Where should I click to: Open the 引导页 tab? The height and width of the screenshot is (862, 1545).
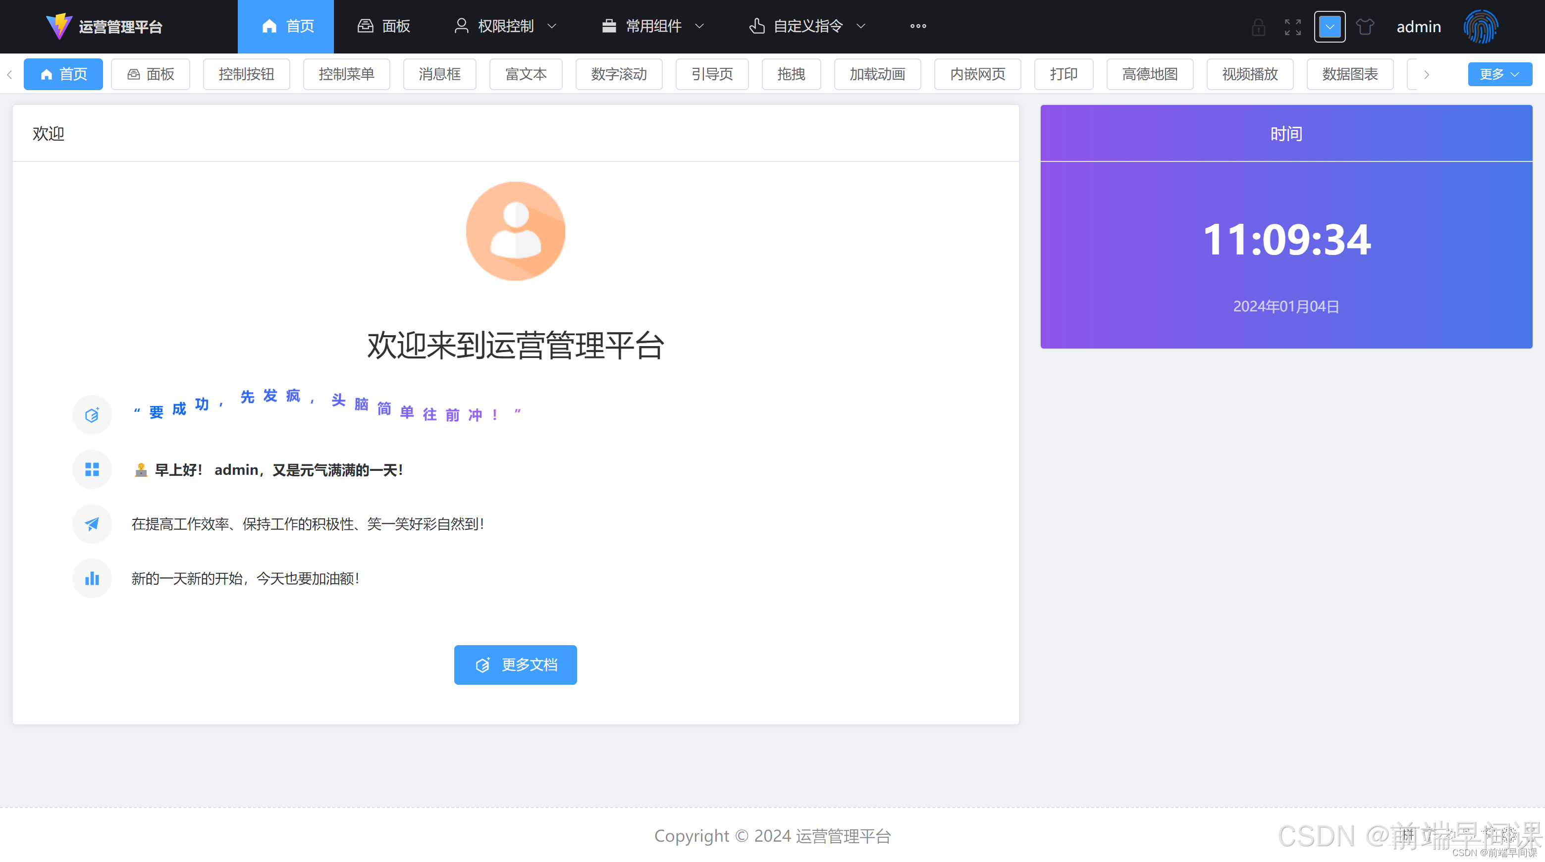(712, 74)
